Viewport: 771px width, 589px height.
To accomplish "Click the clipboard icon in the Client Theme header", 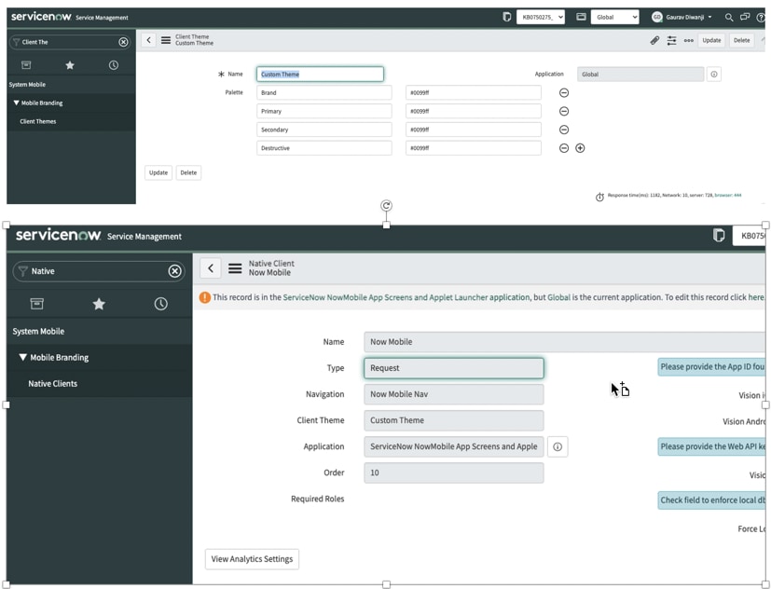I will [x=506, y=17].
